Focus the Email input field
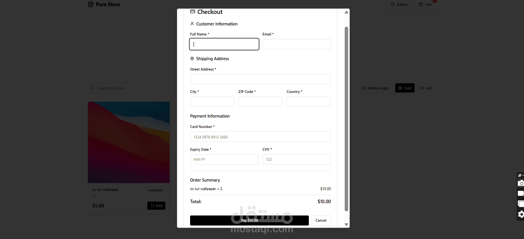Image resolution: width=524 pixels, height=239 pixels. (297, 44)
